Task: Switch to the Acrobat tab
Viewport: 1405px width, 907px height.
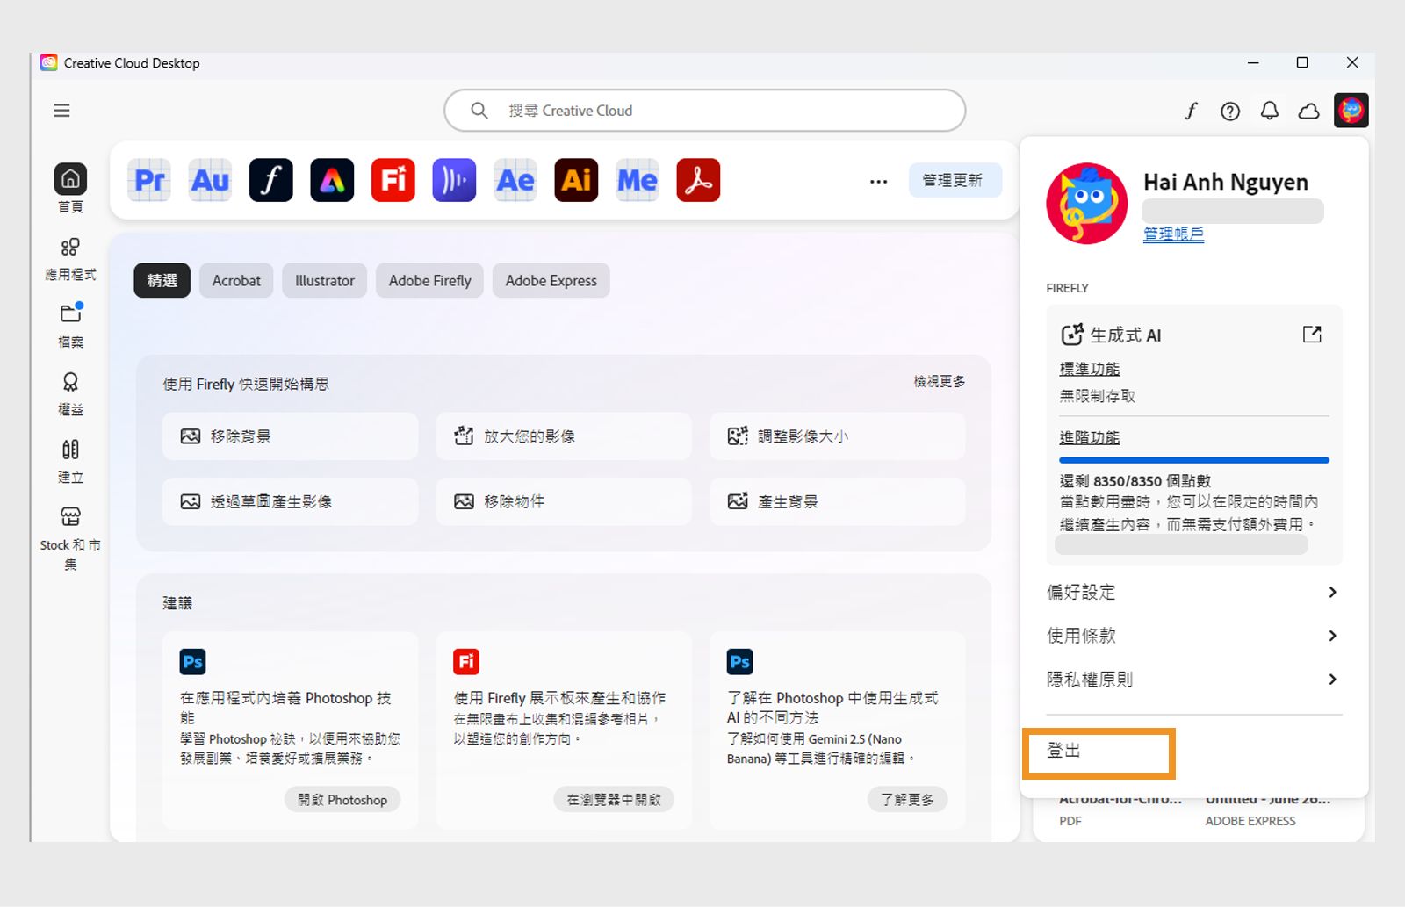Action: point(236,281)
